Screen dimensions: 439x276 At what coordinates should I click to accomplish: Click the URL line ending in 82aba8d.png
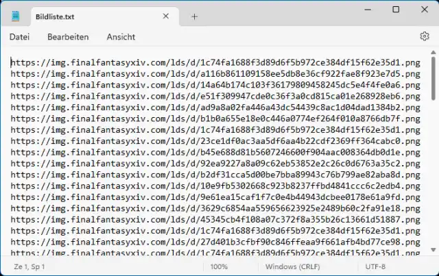215,175
